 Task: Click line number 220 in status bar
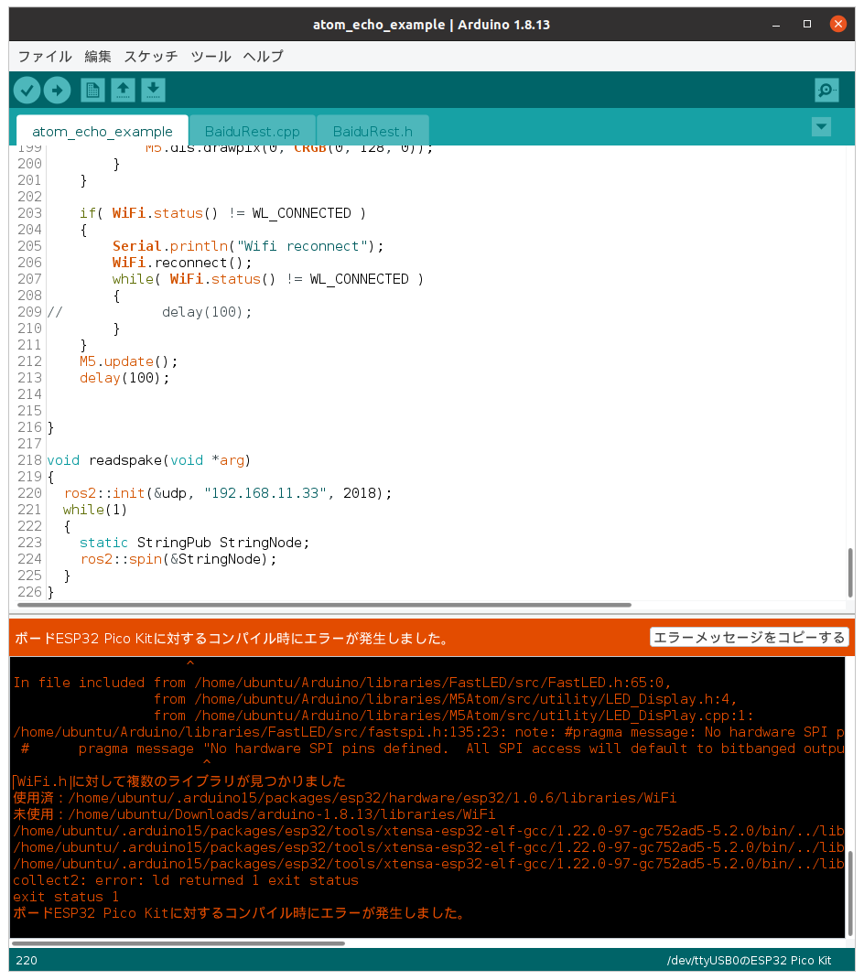pos(27,960)
